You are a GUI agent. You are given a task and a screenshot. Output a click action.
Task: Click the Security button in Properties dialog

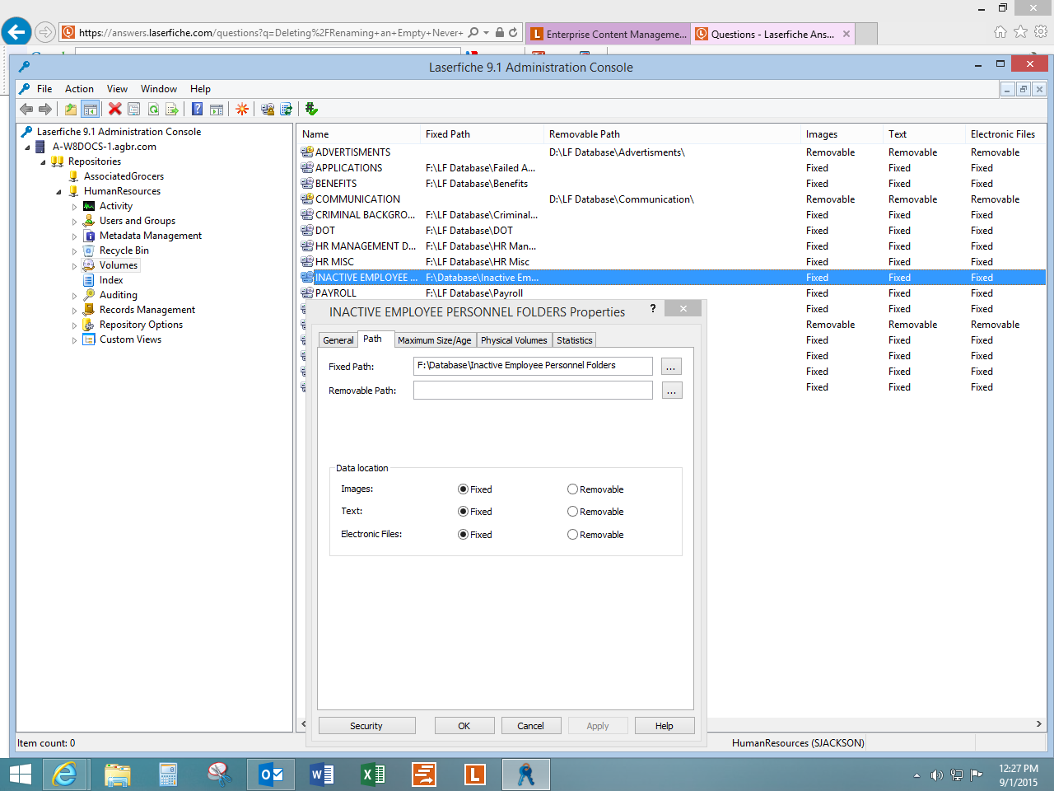click(366, 726)
